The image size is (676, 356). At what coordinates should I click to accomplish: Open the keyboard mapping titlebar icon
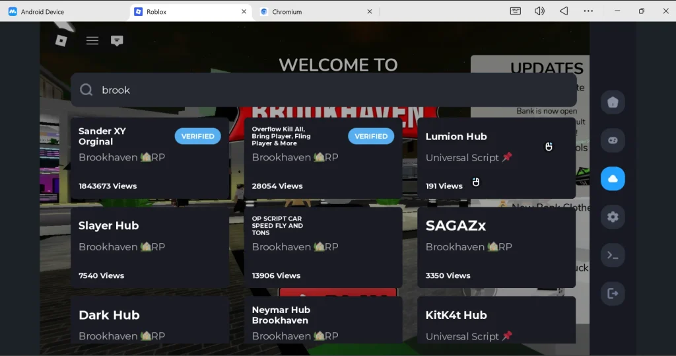coord(515,11)
